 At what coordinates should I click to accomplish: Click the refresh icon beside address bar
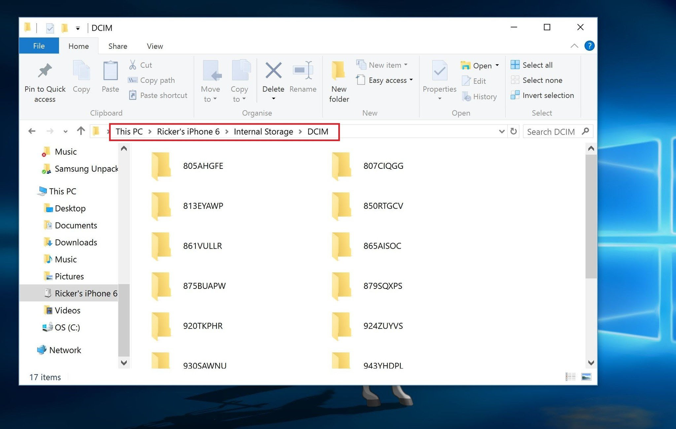[x=514, y=131]
